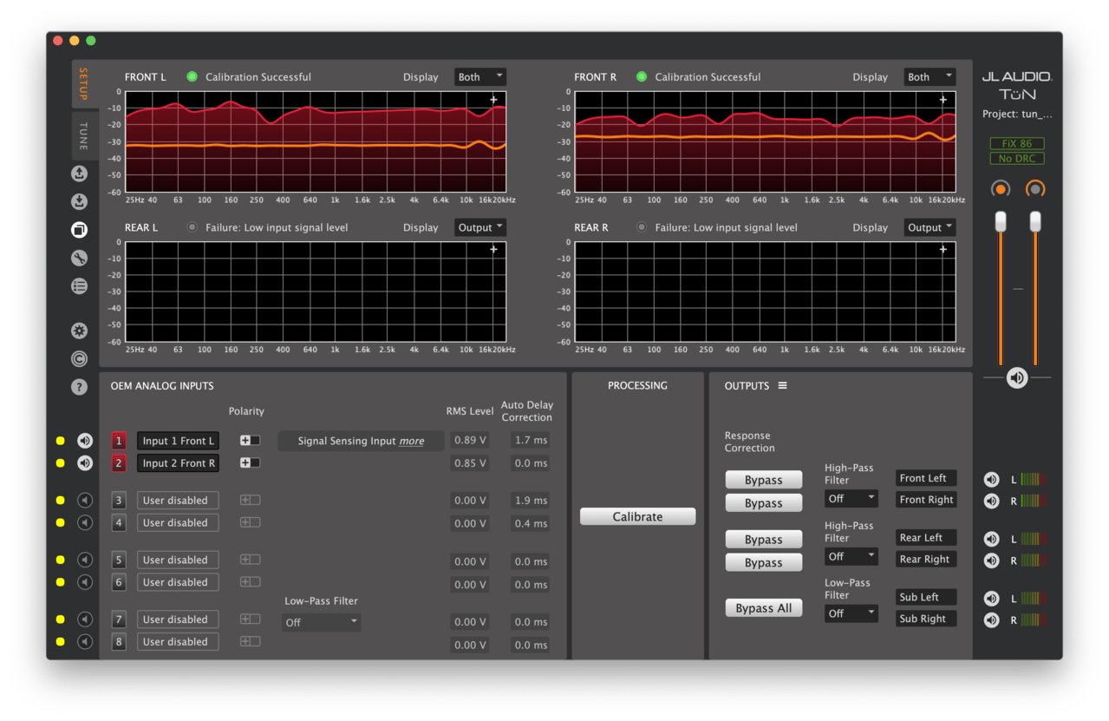Viewport: 1109px width, 721px height.
Task: Open front High-Pass Filter dropdown
Action: 851,499
